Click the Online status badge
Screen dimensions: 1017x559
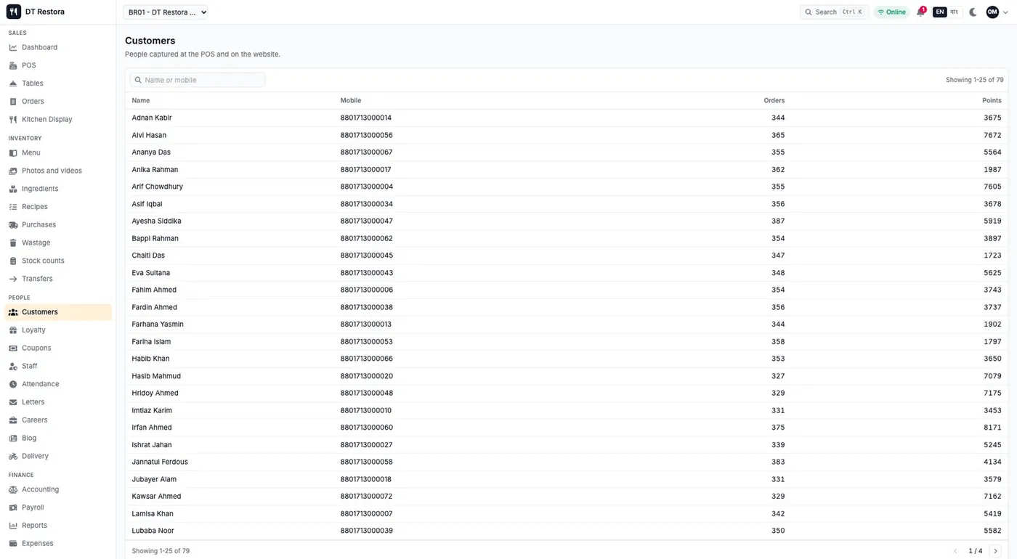point(891,12)
